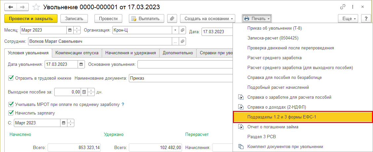The height and width of the screenshot is (152, 373).
Task: Choose employee via ellipsis button
Action: click(x=175, y=41)
